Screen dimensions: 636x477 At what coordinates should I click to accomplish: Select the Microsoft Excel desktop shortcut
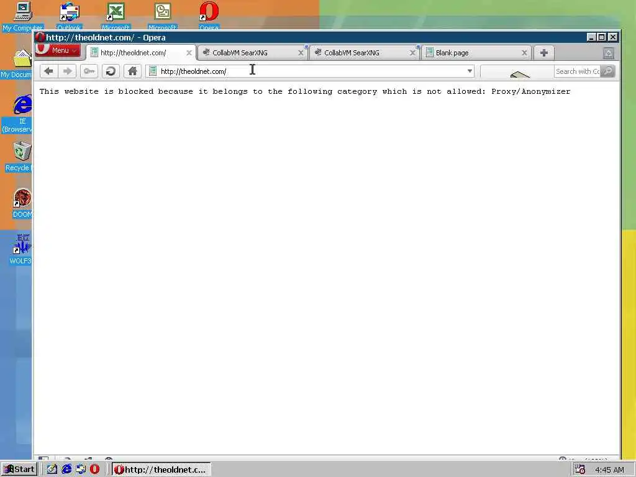coord(116,16)
